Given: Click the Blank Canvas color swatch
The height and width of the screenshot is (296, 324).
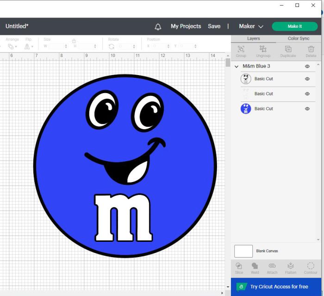Looking at the screenshot, I should 243,251.
